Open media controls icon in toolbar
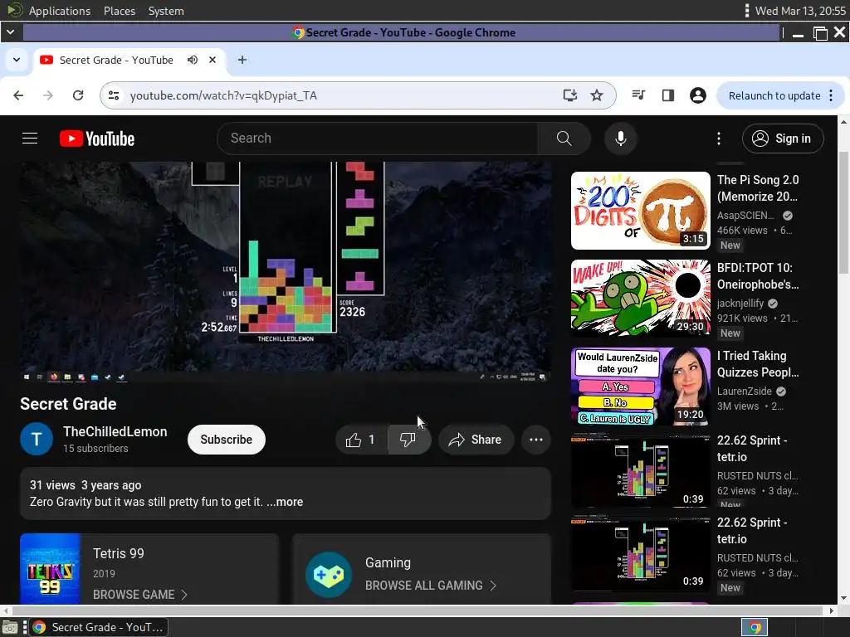 coord(638,95)
